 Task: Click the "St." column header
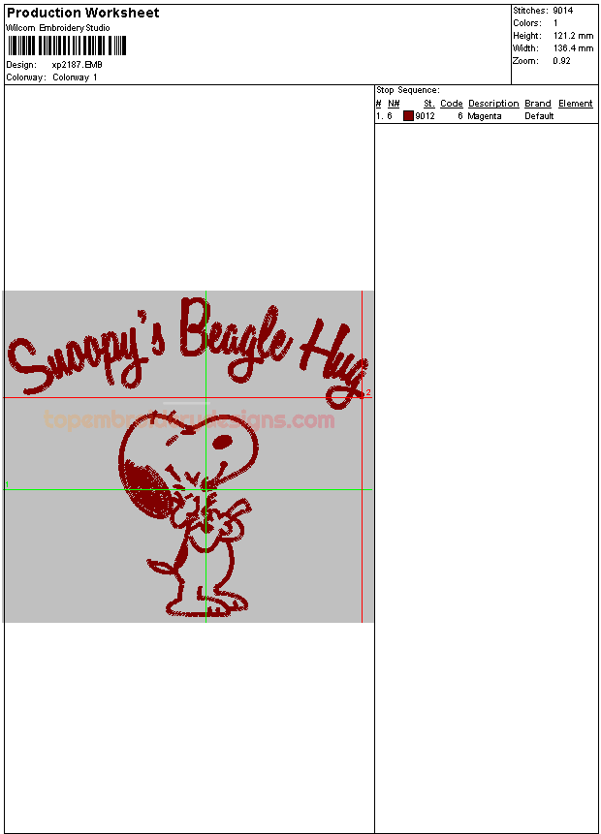pos(429,104)
